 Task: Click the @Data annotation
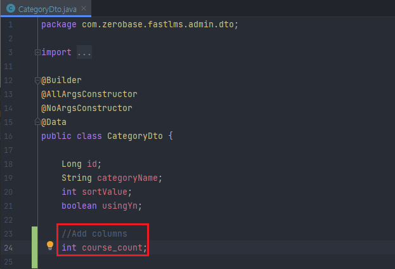click(54, 122)
